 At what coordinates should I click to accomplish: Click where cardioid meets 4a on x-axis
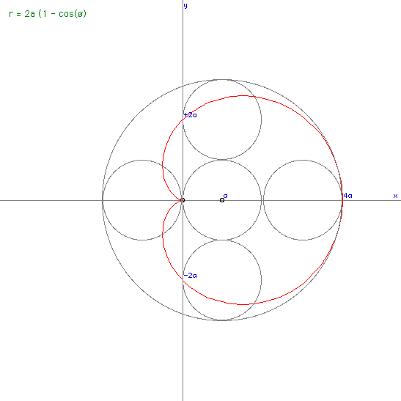tap(342, 200)
